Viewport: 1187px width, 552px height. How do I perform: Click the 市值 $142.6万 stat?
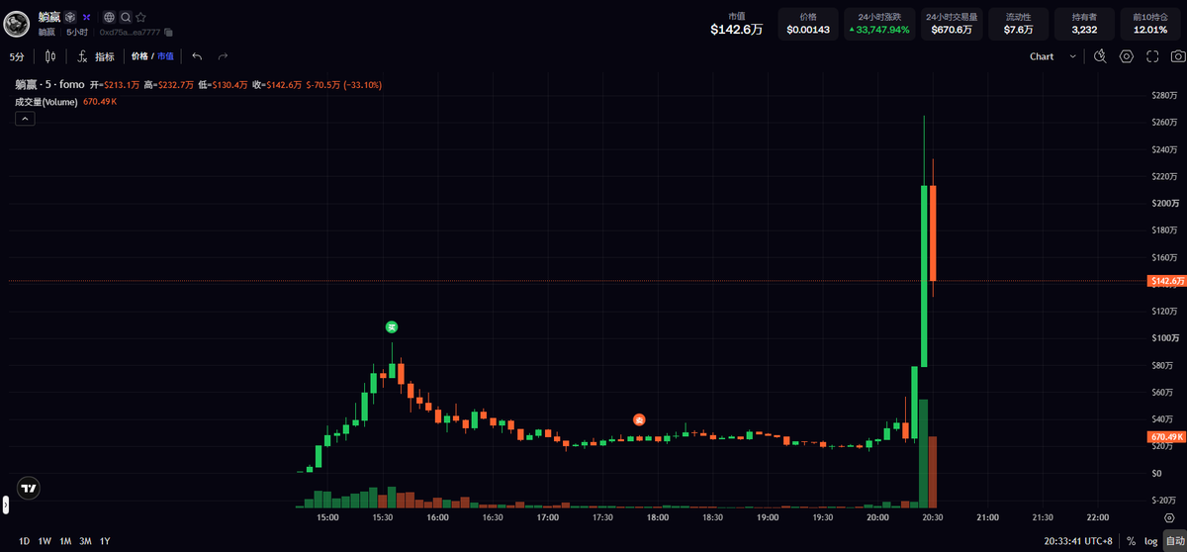pyautogui.click(x=736, y=24)
